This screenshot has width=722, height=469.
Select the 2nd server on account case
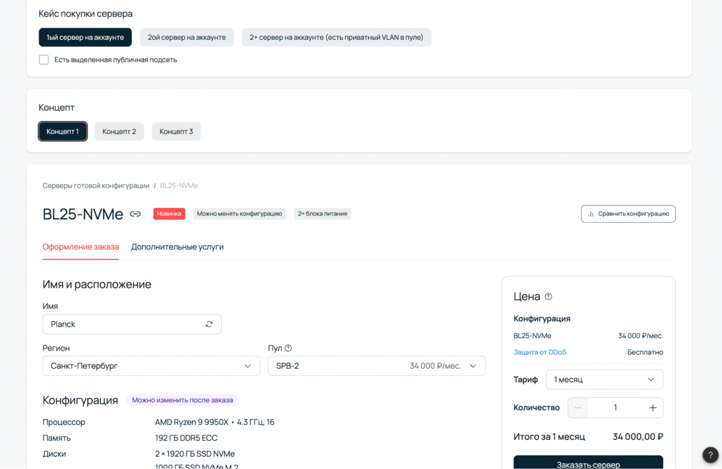pos(187,37)
